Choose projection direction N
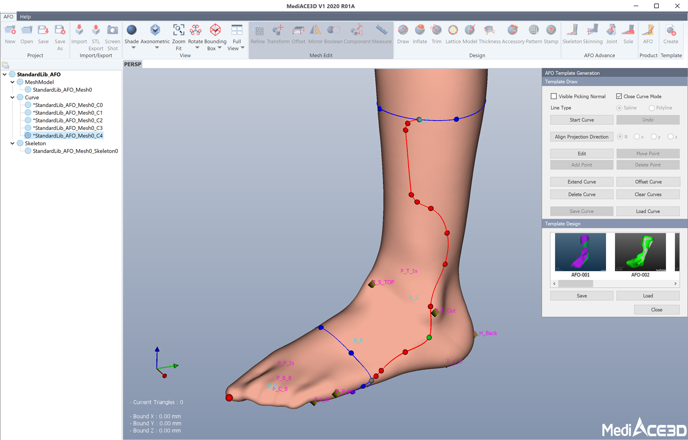Image resolution: width=688 pixels, height=440 pixels. [620, 137]
